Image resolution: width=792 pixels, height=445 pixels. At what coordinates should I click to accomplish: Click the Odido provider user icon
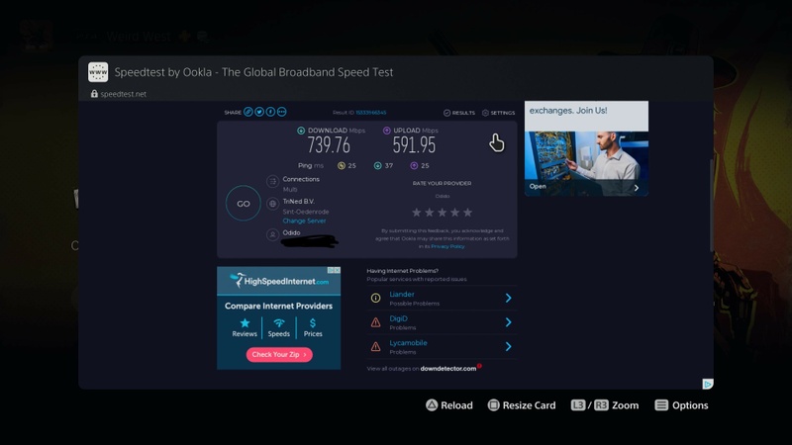click(273, 234)
